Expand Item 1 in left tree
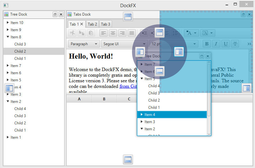Screen dimensions: 255x168 8,137
